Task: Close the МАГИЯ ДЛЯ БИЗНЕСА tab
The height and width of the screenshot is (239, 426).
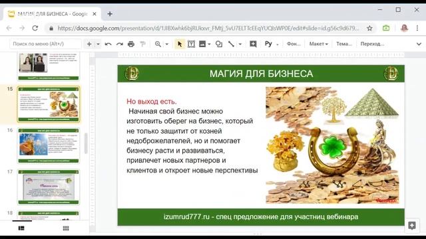Action: pos(95,14)
